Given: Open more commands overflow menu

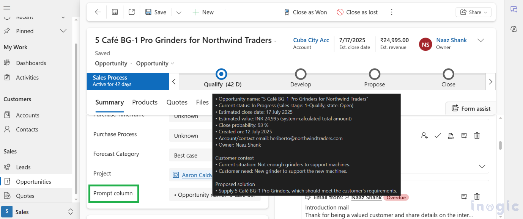Looking at the screenshot, I should [x=392, y=12].
